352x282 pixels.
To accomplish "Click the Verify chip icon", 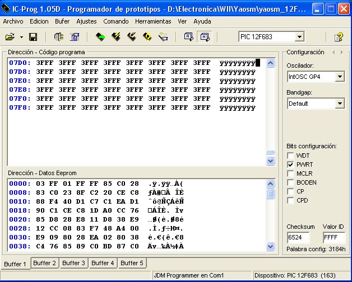I will 147,37.
